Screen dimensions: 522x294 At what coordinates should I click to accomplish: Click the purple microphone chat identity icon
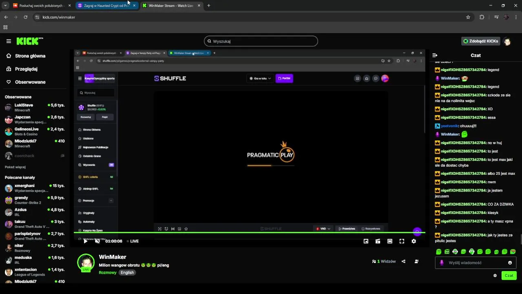441,263
